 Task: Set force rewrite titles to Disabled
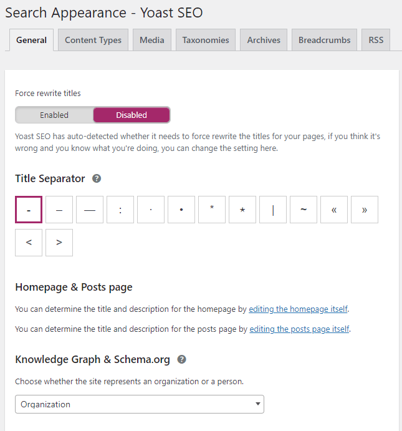click(132, 115)
